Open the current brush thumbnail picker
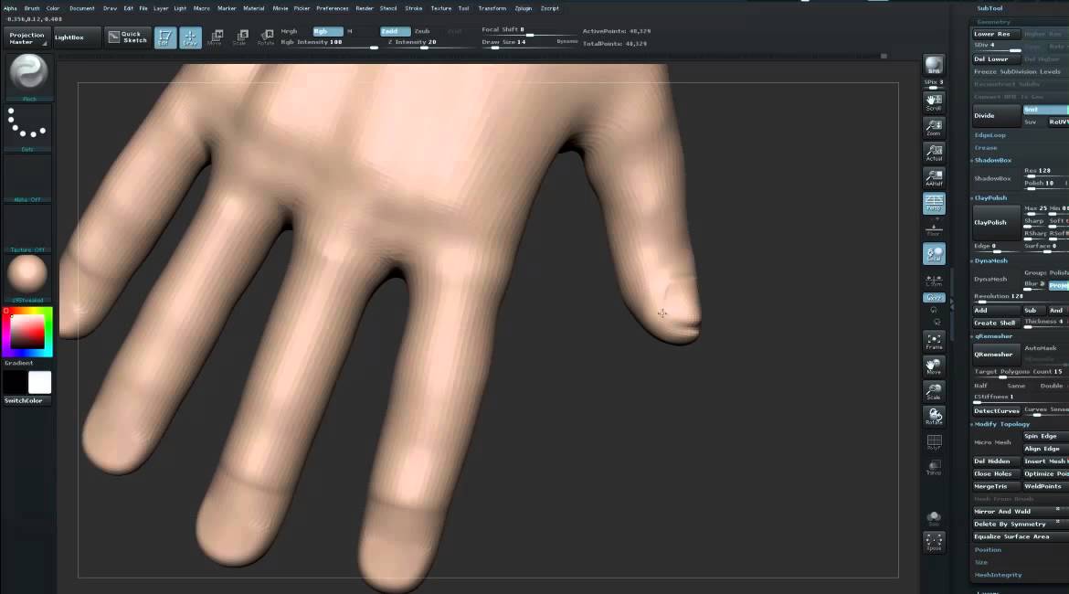This screenshot has width=1069, height=594. click(28, 74)
